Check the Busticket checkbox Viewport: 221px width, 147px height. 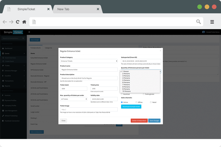(x=122, y=94)
